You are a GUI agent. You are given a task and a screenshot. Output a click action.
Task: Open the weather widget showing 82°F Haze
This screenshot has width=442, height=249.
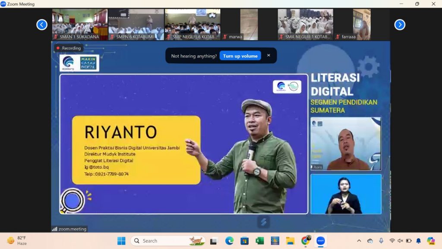point(17,241)
